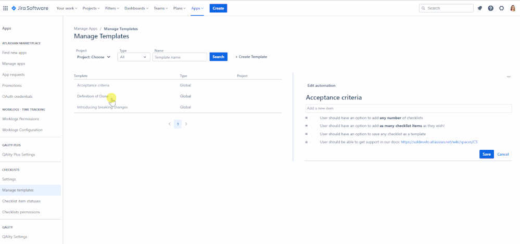Save the Acceptance criteria template
520x244 pixels.
[487, 154]
